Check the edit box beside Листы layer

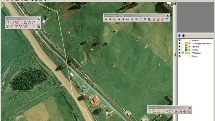click(x=183, y=50)
